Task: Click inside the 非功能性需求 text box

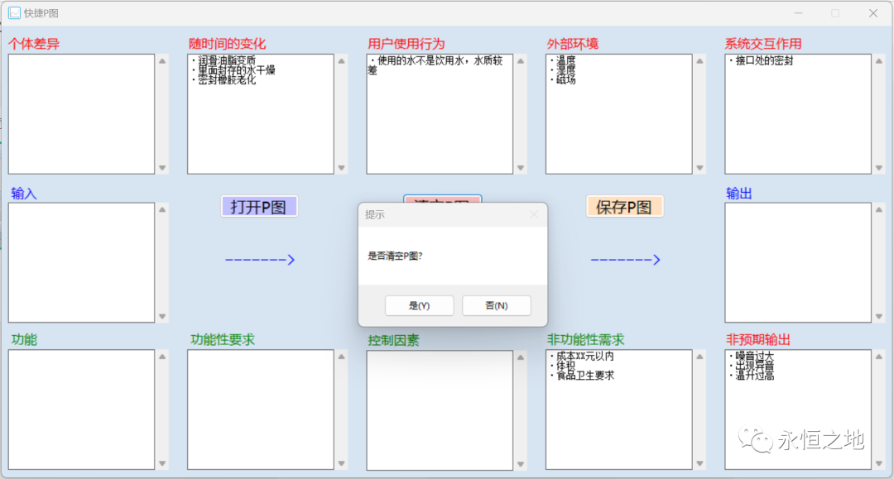Action: (x=618, y=410)
